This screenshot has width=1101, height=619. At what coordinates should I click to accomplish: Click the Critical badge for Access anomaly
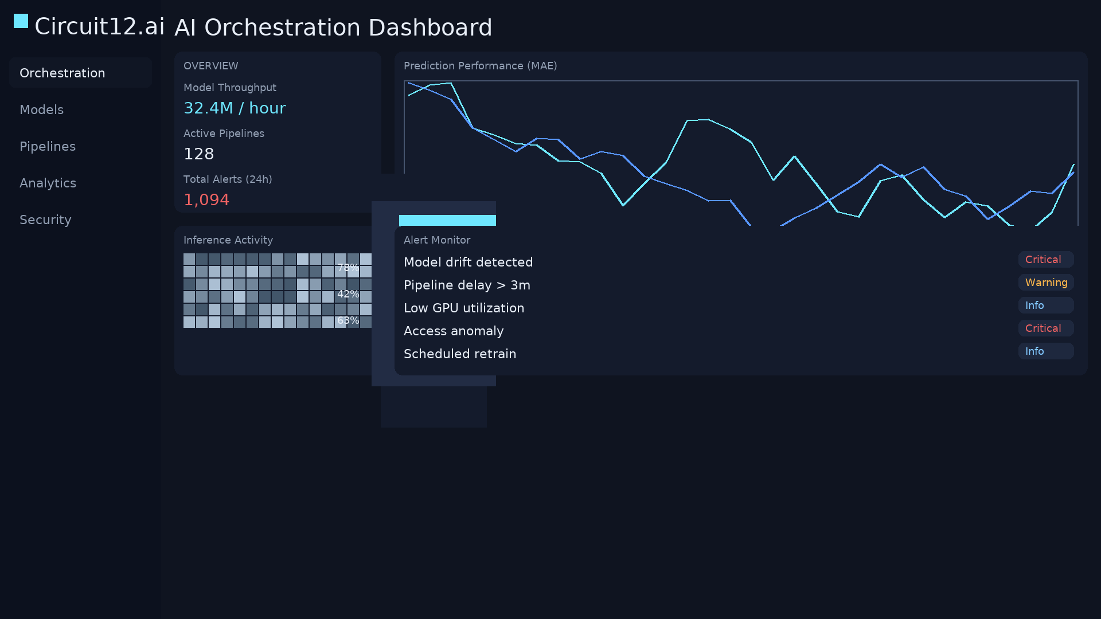click(x=1045, y=328)
